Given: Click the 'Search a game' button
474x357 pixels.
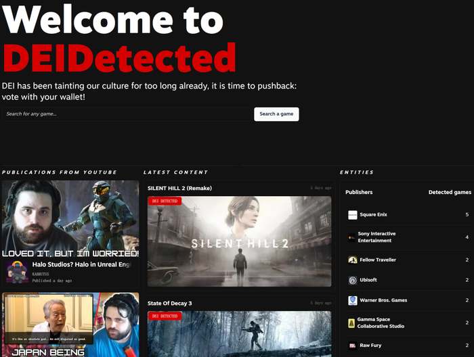Looking at the screenshot, I should (276, 114).
